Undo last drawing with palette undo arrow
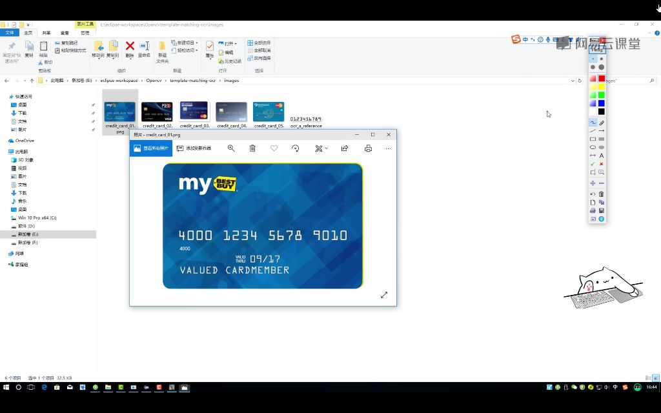This screenshot has width=661, height=413. pos(593,194)
